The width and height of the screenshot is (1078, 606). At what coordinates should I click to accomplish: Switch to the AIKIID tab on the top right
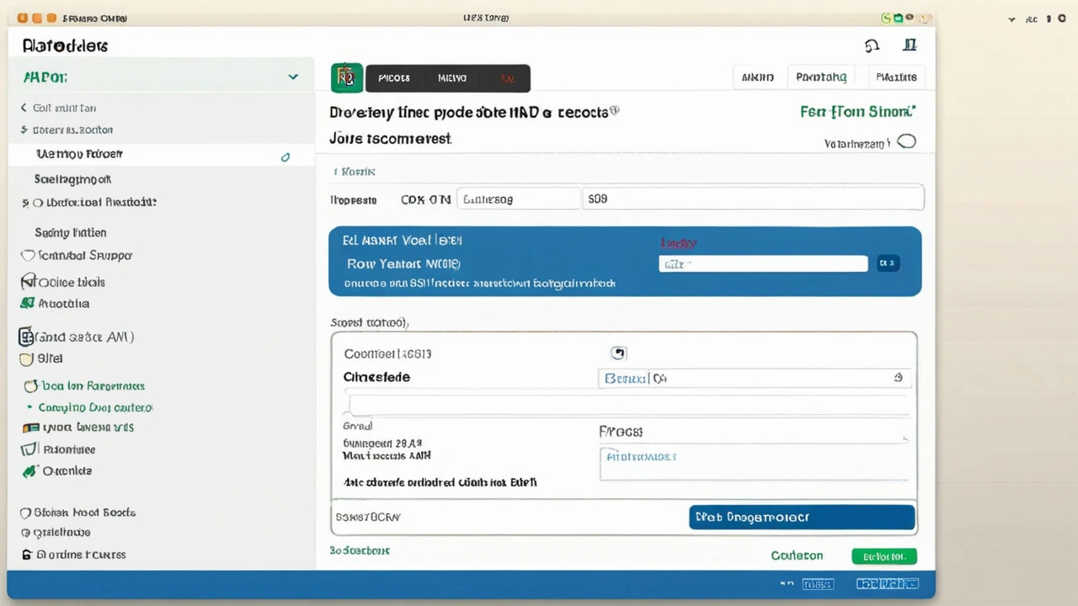click(x=758, y=77)
